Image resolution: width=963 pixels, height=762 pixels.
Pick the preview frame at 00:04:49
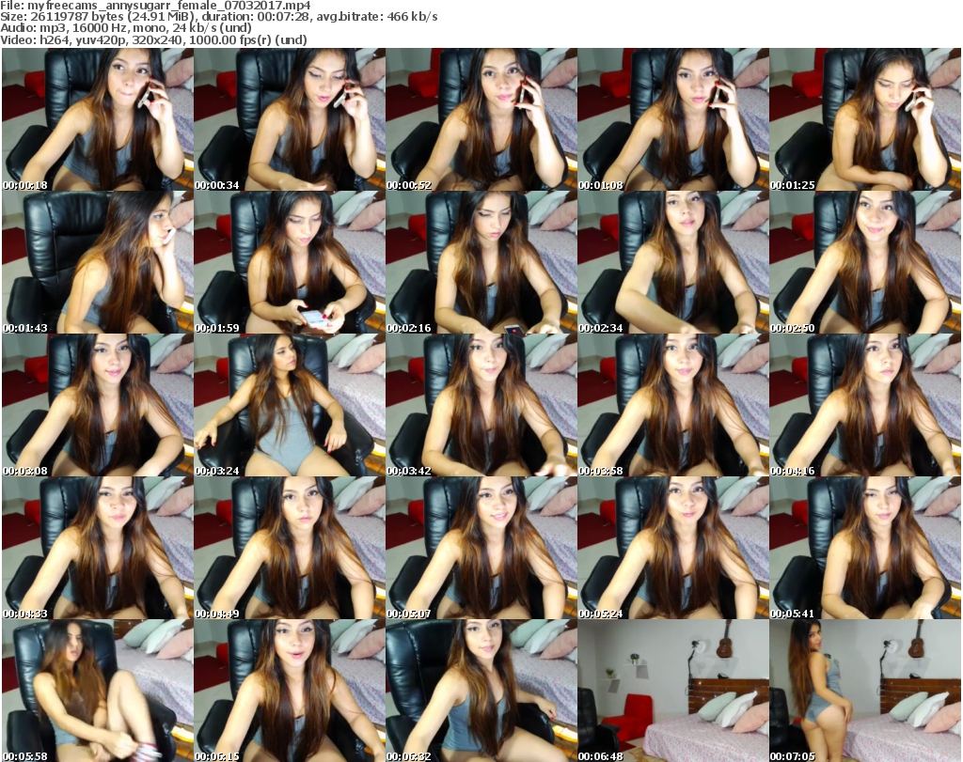pyautogui.click(x=290, y=548)
